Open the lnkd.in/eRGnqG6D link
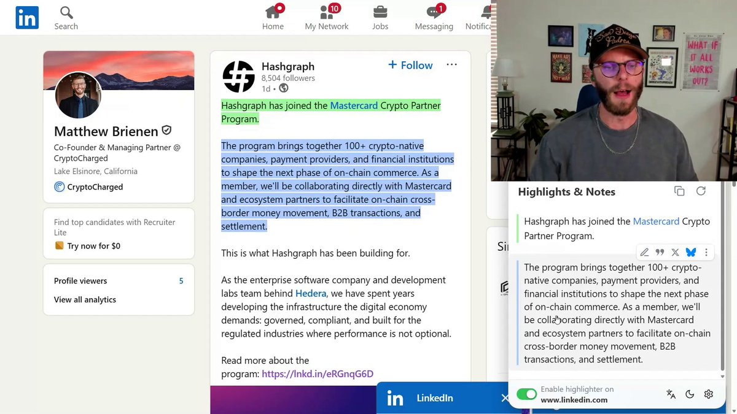Screen dimensions: 737x414 (x=318, y=374)
